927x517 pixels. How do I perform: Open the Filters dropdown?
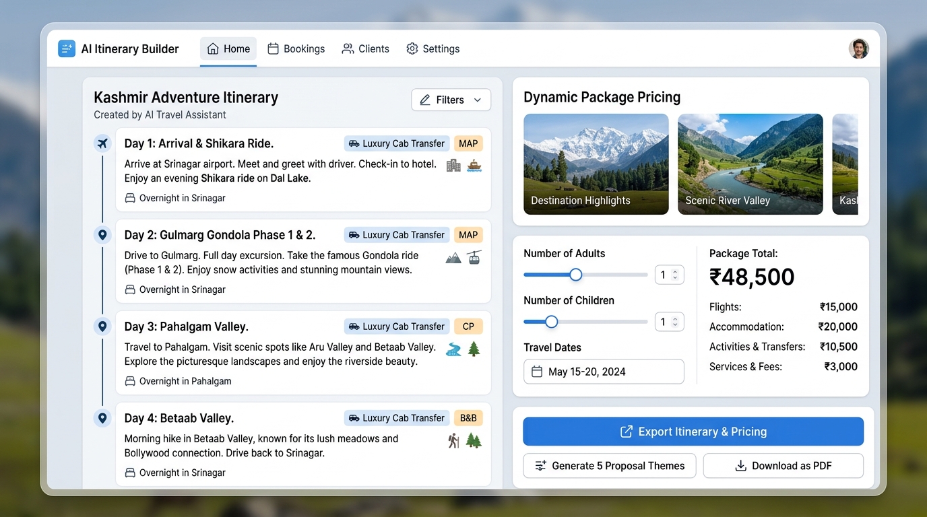click(451, 100)
